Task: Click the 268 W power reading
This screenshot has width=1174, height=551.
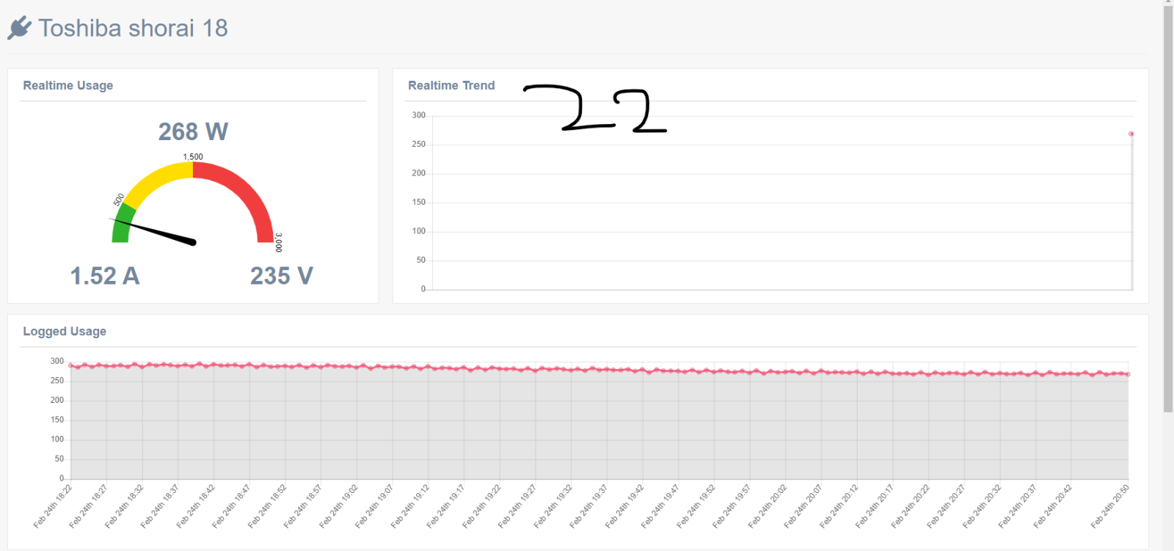Action: coord(193,131)
